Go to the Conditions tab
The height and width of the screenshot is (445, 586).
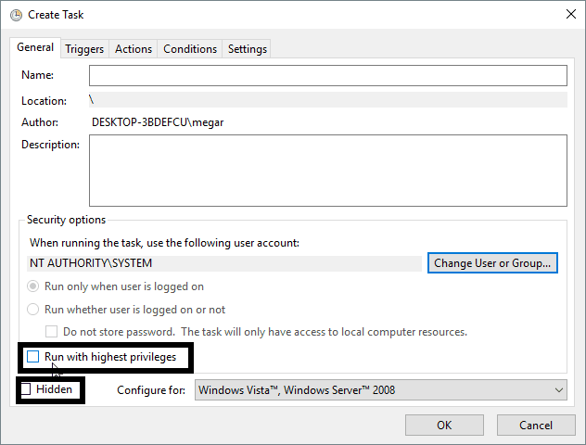(190, 49)
